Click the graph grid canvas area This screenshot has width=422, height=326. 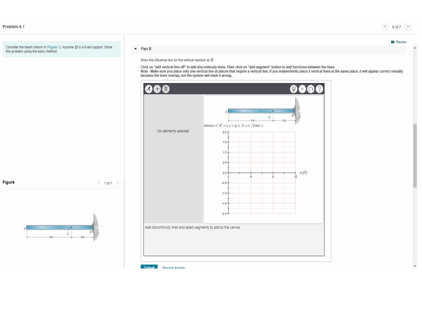click(x=262, y=173)
